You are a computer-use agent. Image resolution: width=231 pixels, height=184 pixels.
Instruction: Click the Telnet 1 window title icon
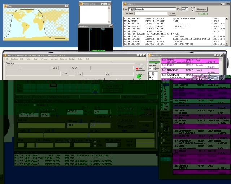coord(125,4)
